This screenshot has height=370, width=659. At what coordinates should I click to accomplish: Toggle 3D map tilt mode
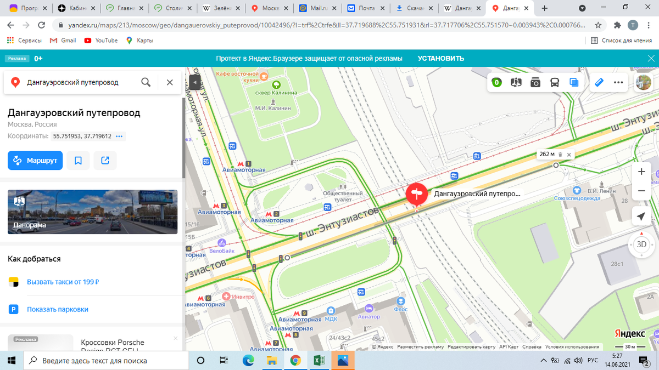(x=641, y=244)
